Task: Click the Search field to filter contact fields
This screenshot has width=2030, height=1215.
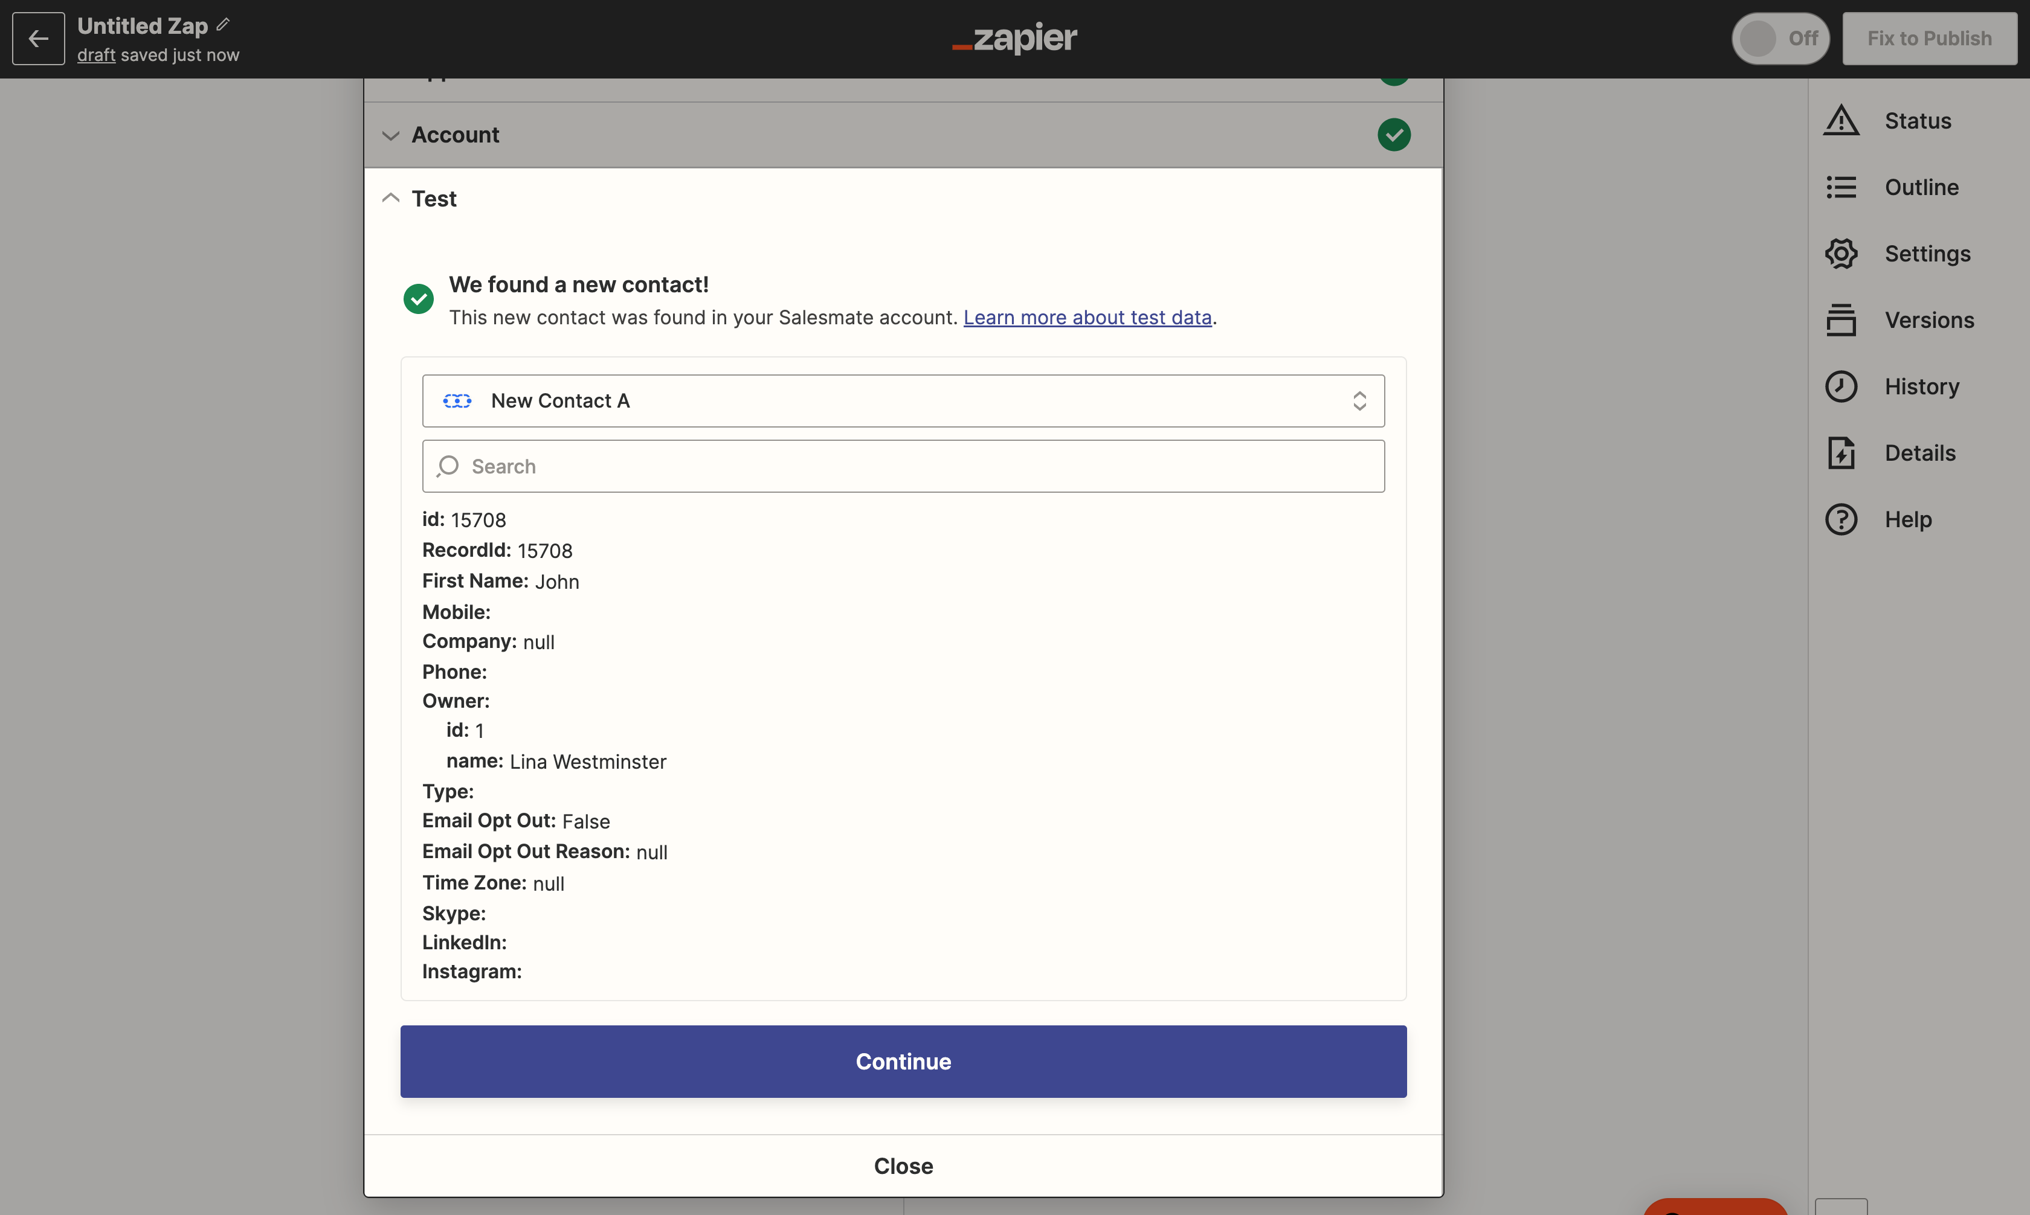Action: coord(903,466)
